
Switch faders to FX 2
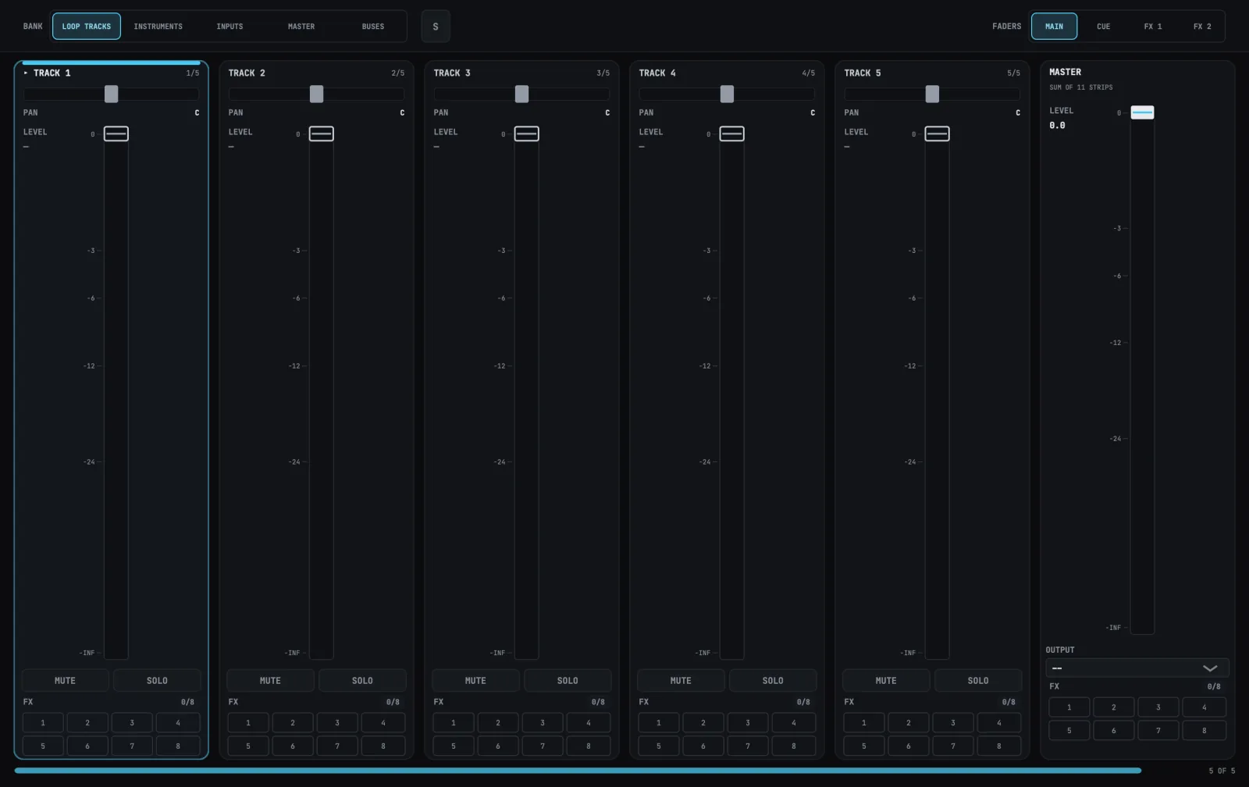(1202, 27)
